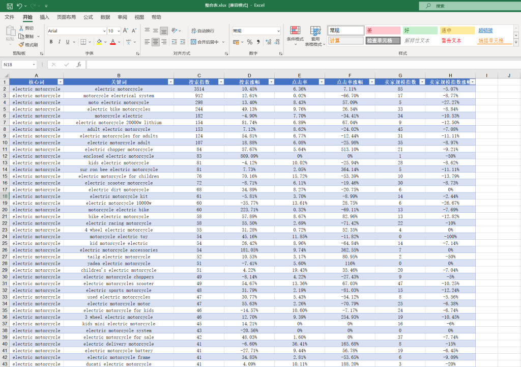521x367 pixels.
Task: Toggle Bold formatting
Action: [x=51, y=42]
